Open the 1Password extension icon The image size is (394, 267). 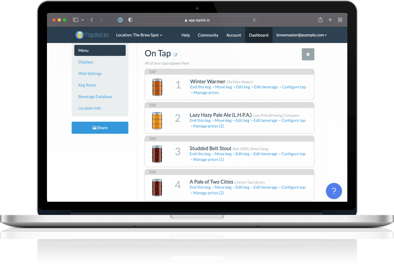(120, 20)
